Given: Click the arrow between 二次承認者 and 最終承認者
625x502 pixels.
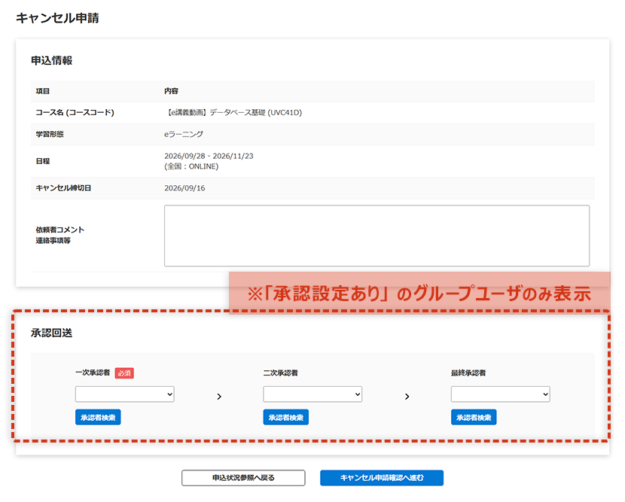Looking at the screenshot, I should [x=407, y=396].
